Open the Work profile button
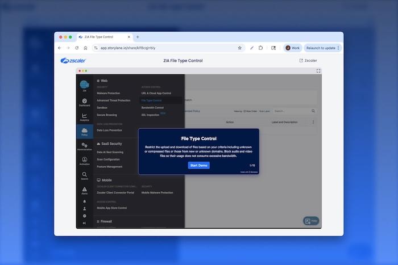The width and height of the screenshot is (398, 265). pyautogui.click(x=293, y=48)
